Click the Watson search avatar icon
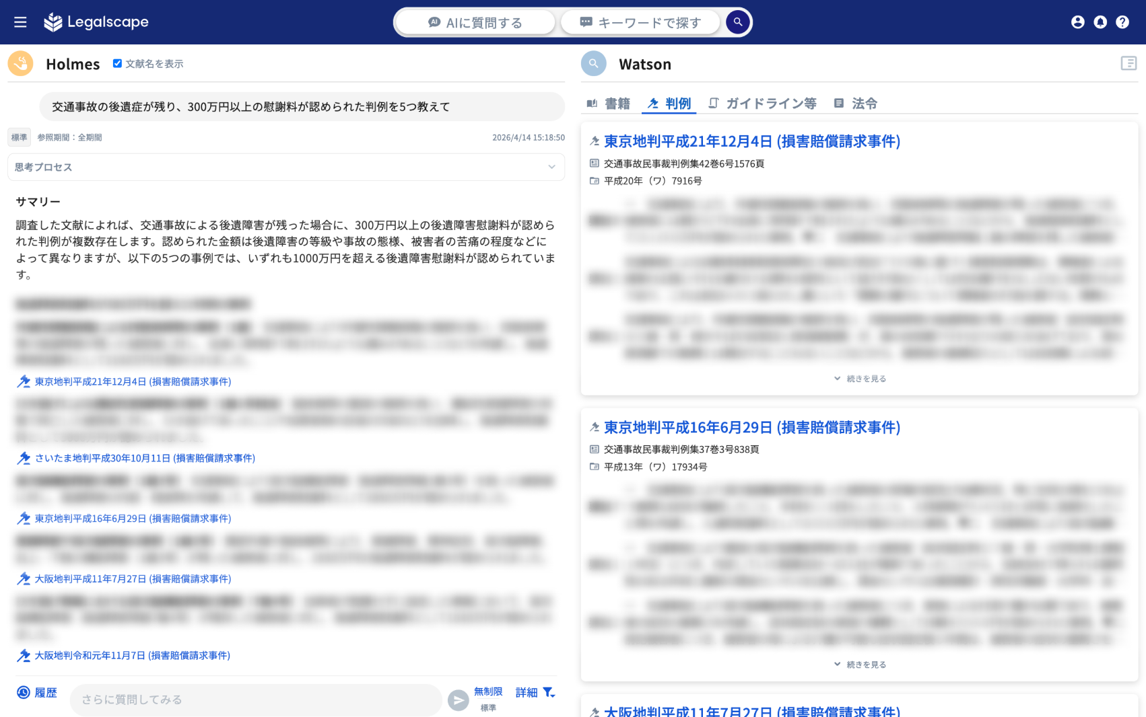This screenshot has width=1146, height=717. pos(594,64)
